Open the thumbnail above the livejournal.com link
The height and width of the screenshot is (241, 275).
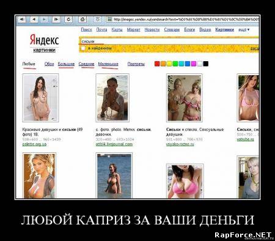point(112,98)
